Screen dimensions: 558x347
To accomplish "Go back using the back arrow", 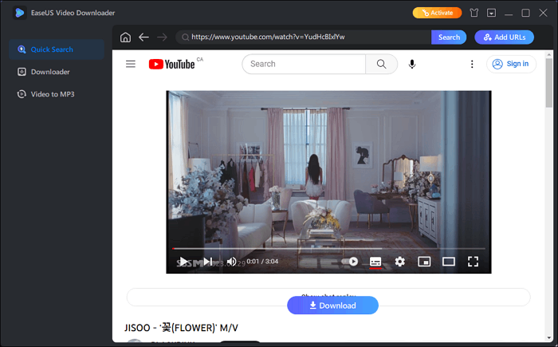I will click(143, 37).
